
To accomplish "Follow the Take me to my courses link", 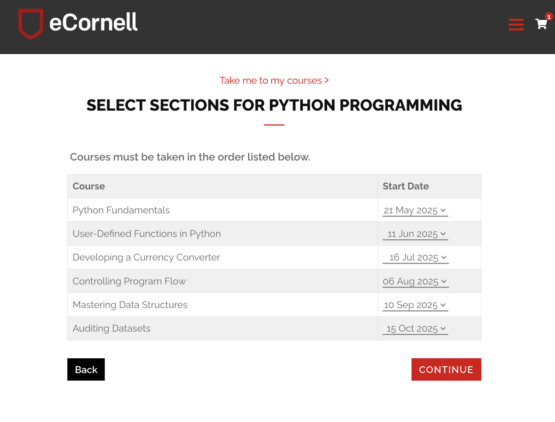I will pos(274,80).
